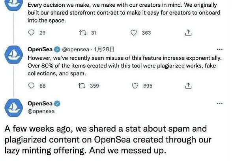Screen dimensions: 232x161
Task: Reply to the tweet with 88 comments
Action: click(x=31, y=86)
